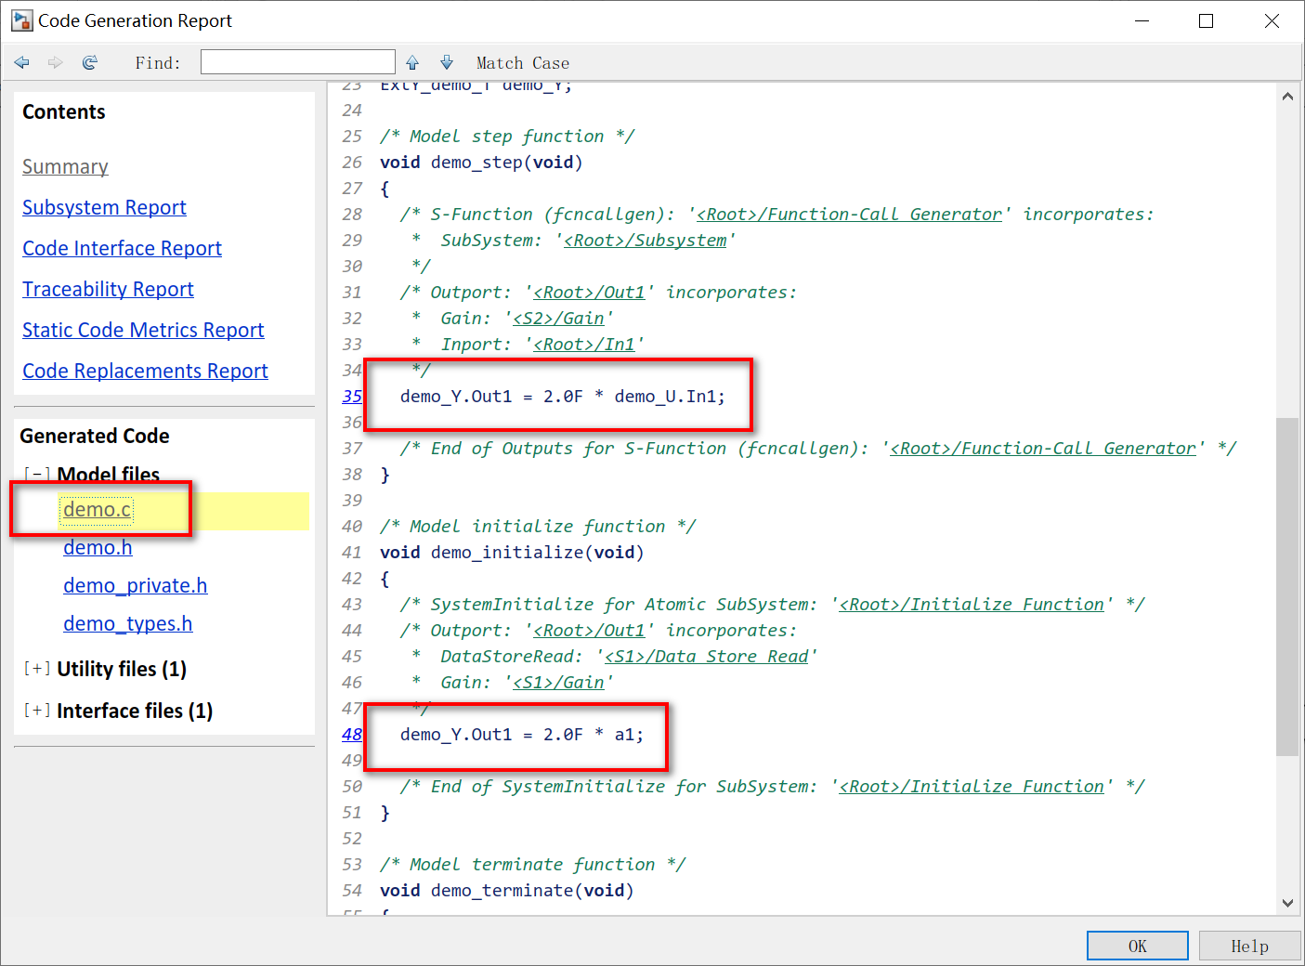Click the code pane scroll-up arrow

[1287, 97]
